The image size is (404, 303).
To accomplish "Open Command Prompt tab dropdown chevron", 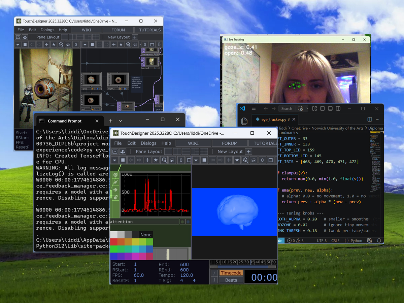I will point(121,121).
